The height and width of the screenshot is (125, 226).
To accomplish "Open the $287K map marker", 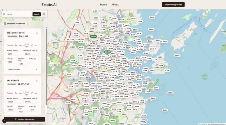I will [165, 41].
